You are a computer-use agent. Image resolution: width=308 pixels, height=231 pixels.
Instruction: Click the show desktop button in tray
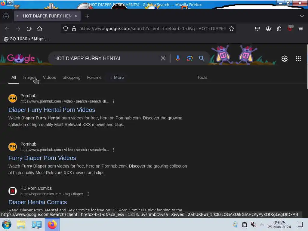click(300, 224)
